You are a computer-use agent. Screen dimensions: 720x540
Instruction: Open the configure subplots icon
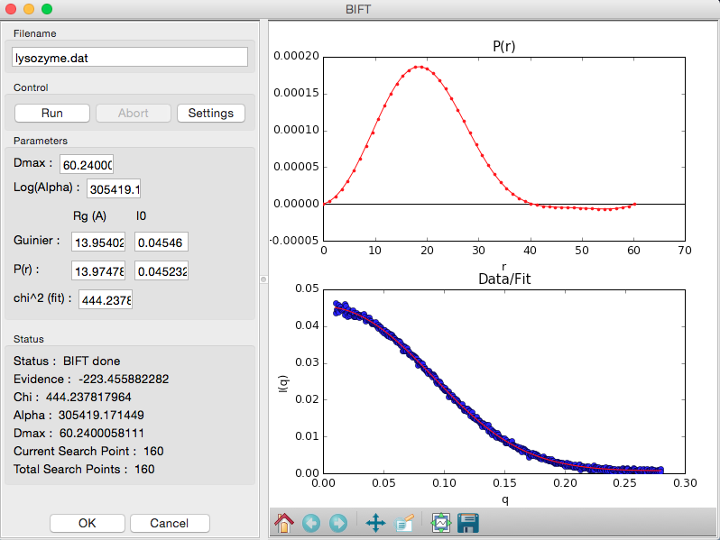[x=441, y=523]
